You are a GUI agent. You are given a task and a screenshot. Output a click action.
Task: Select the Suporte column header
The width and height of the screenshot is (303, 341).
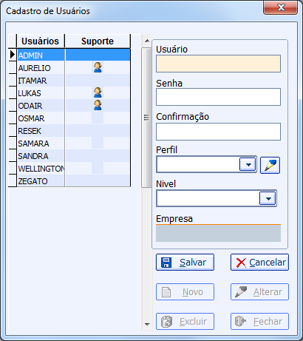[x=98, y=41]
